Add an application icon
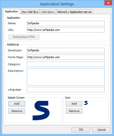114x136 pixels. pyautogui.click(x=74, y=104)
